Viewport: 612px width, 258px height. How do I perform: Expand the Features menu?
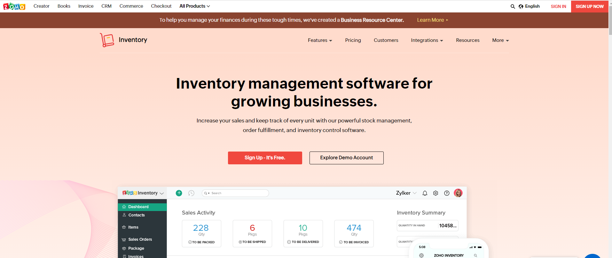pos(320,40)
